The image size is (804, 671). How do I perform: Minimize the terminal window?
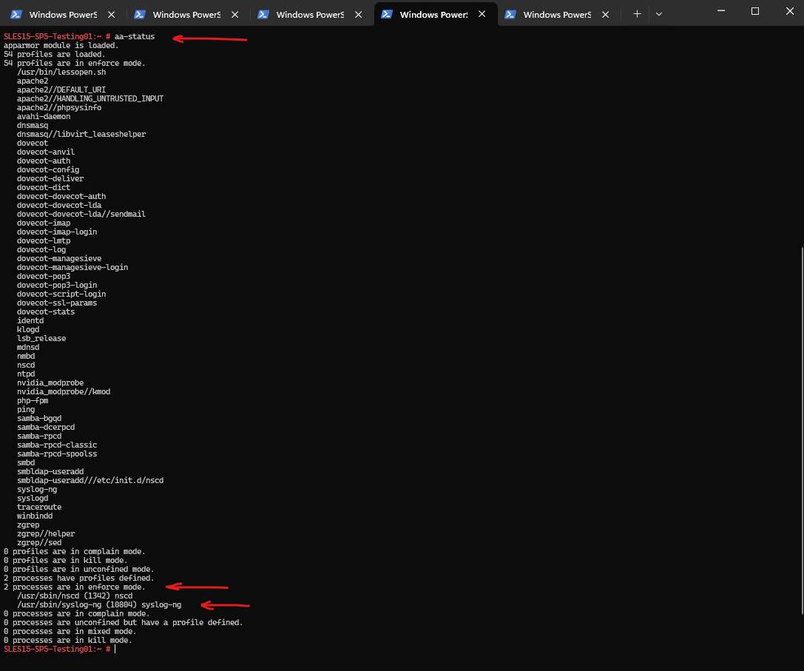point(721,11)
